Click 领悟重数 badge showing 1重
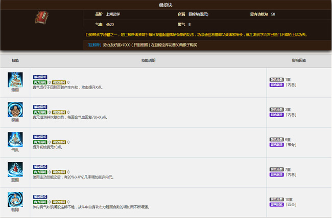Viewport: 332px width, 218px height. 276,80
